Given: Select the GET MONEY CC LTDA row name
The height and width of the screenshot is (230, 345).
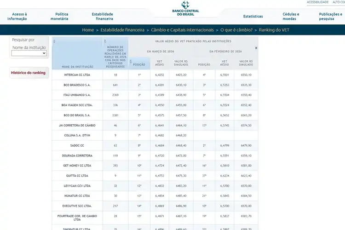Looking at the screenshot, I should pyautogui.click(x=77, y=166).
